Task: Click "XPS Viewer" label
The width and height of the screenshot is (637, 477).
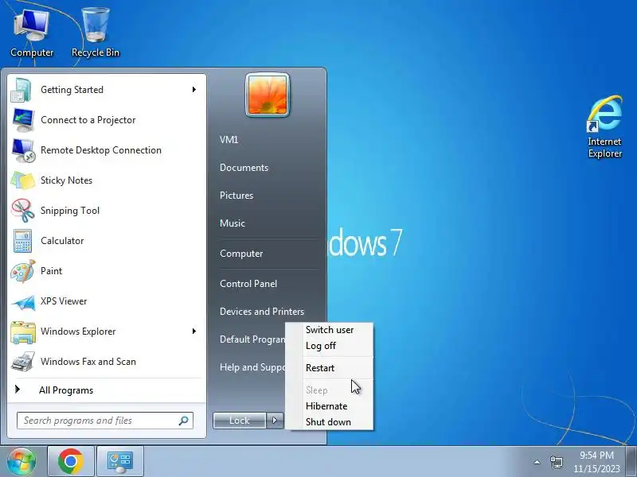Action: tap(64, 301)
